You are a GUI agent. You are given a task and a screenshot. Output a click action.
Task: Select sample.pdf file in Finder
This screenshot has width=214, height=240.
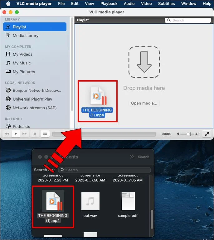point(128,205)
